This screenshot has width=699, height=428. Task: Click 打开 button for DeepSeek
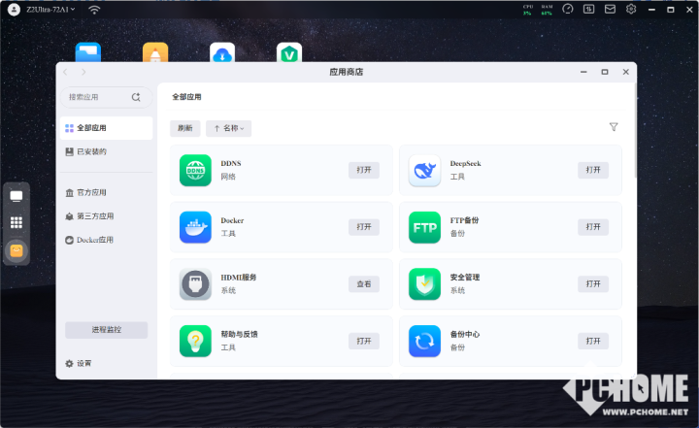coord(593,170)
